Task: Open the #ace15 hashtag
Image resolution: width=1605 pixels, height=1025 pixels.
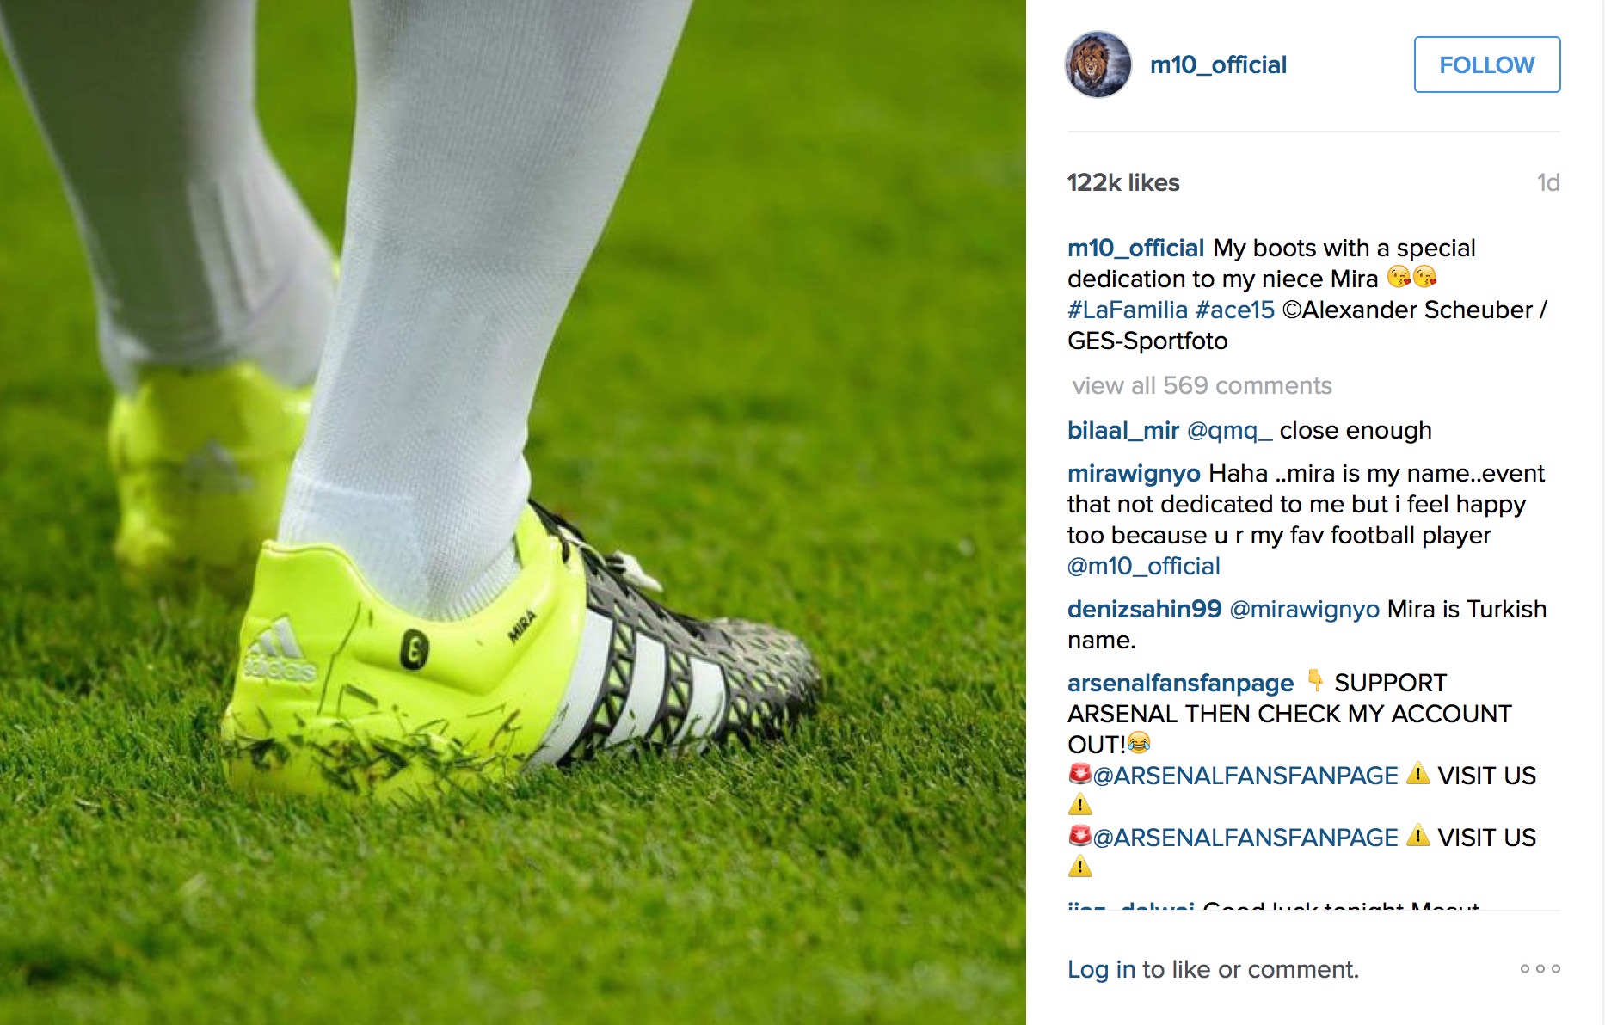Action: point(1235,310)
